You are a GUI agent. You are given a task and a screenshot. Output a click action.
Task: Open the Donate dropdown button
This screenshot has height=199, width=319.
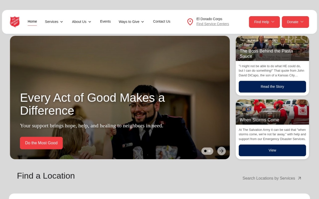(295, 22)
